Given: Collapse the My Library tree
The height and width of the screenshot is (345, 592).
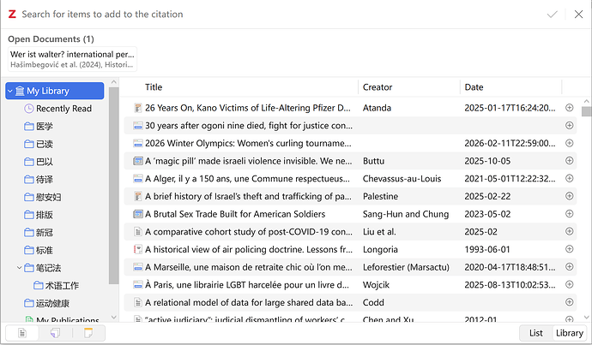Looking at the screenshot, I should pyautogui.click(x=10, y=91).
